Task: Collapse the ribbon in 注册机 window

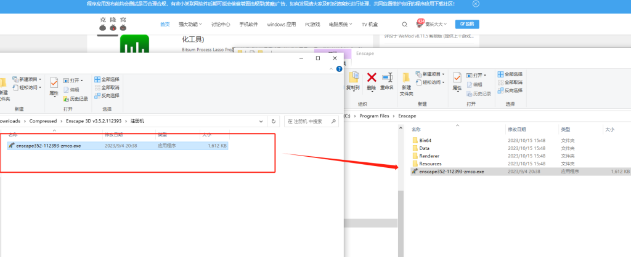Action: point(331,69)
